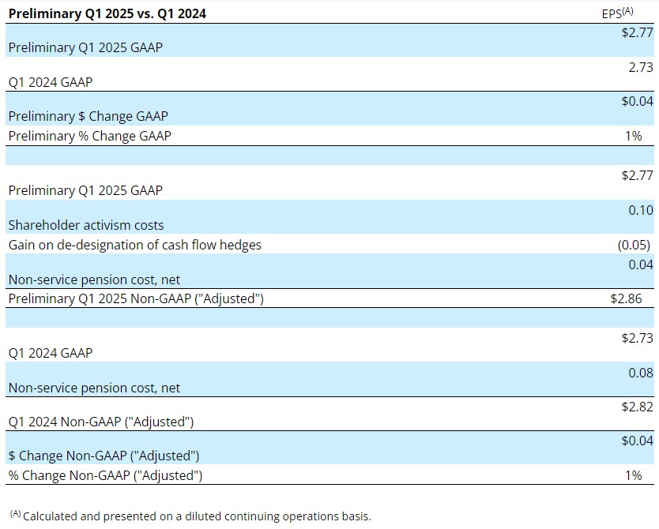Click the "$2.86" adjusted EPS value

[627, 298]
